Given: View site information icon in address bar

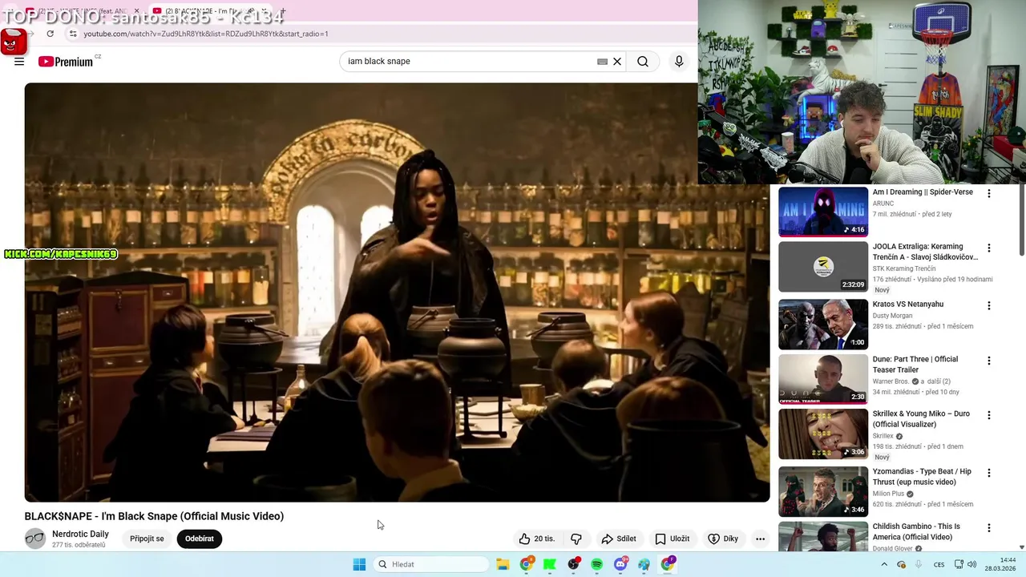Looking at the screenshot, I should [x=73, y=34].
